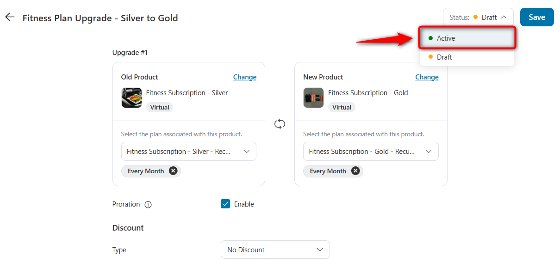Remove the Every Month tag under the Gold plan
The height and width of the screenshot is (268, 560).
(x=355, y=171)
